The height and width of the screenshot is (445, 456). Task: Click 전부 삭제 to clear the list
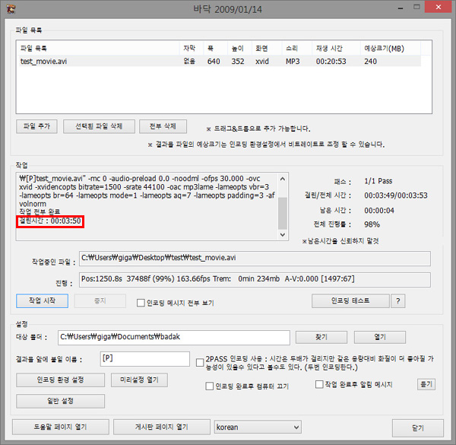point(163,126)
